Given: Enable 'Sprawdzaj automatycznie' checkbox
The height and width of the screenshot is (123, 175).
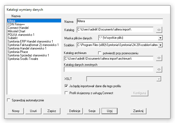Looking at the screenshot, I should (9, 100).
